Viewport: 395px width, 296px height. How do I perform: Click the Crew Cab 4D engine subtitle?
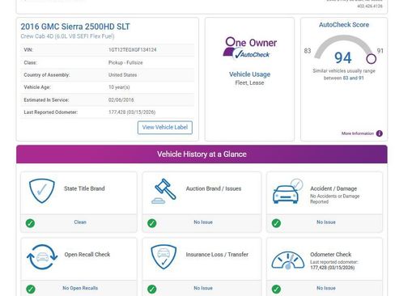[x=67, y=36]
